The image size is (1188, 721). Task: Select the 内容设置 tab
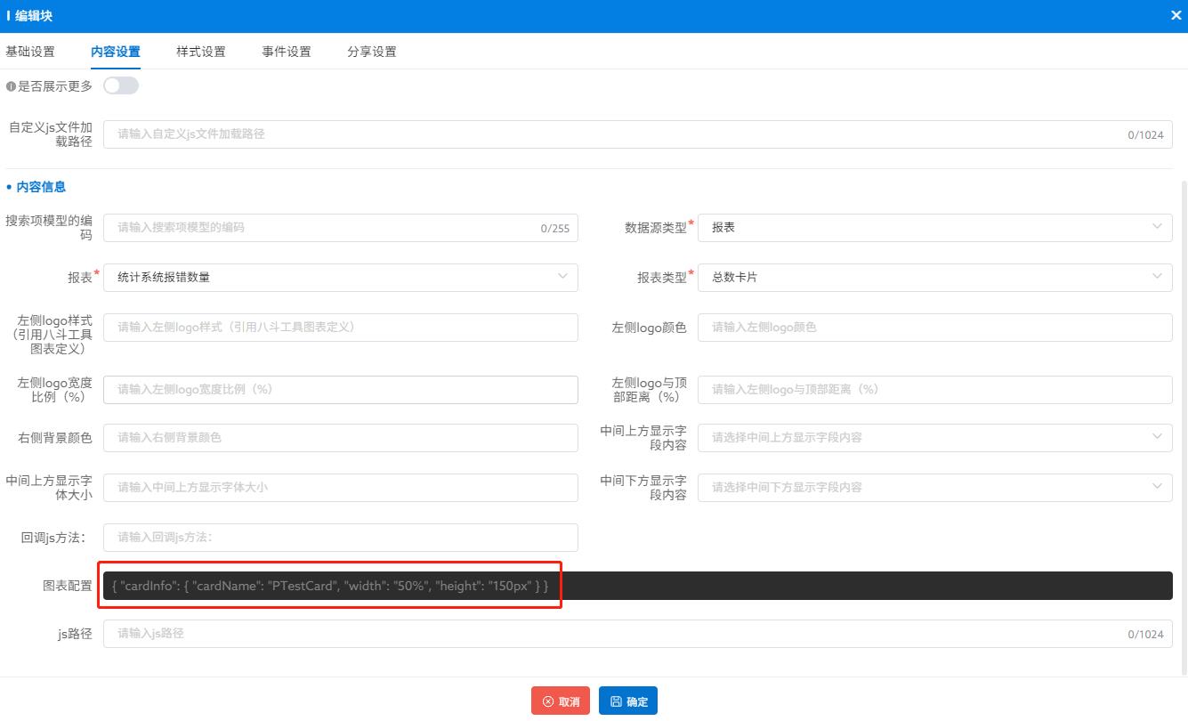(116, 52)
